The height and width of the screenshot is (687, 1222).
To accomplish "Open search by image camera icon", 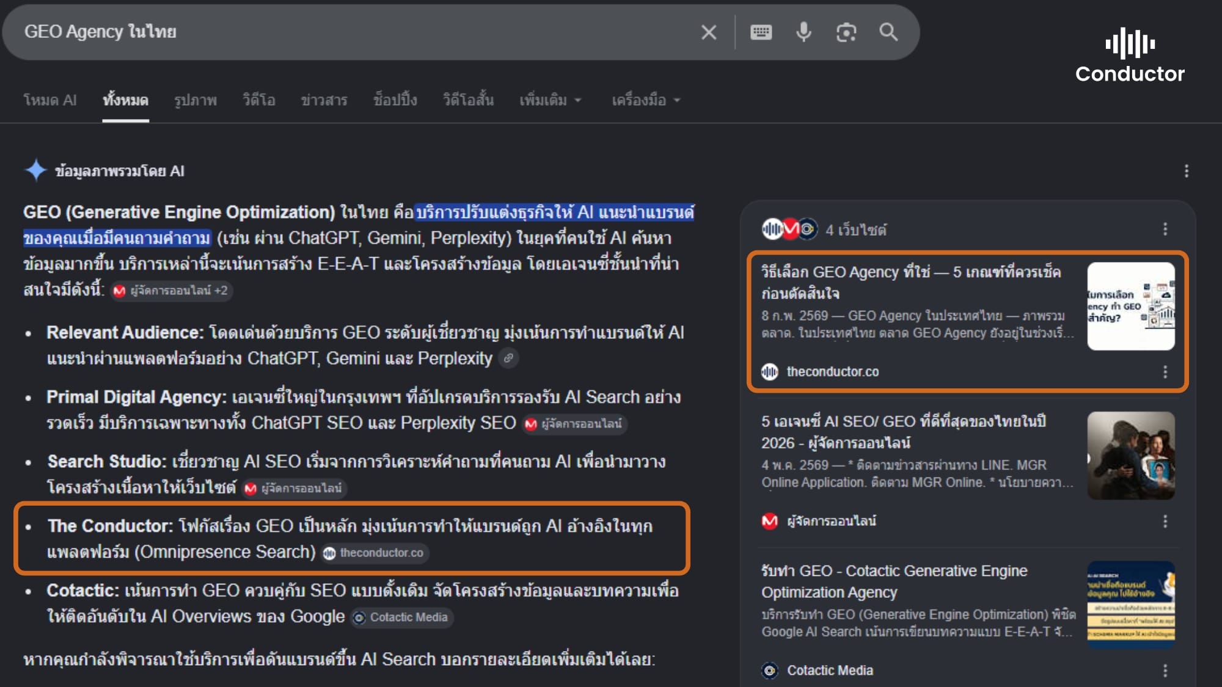I will pos(846,32).
